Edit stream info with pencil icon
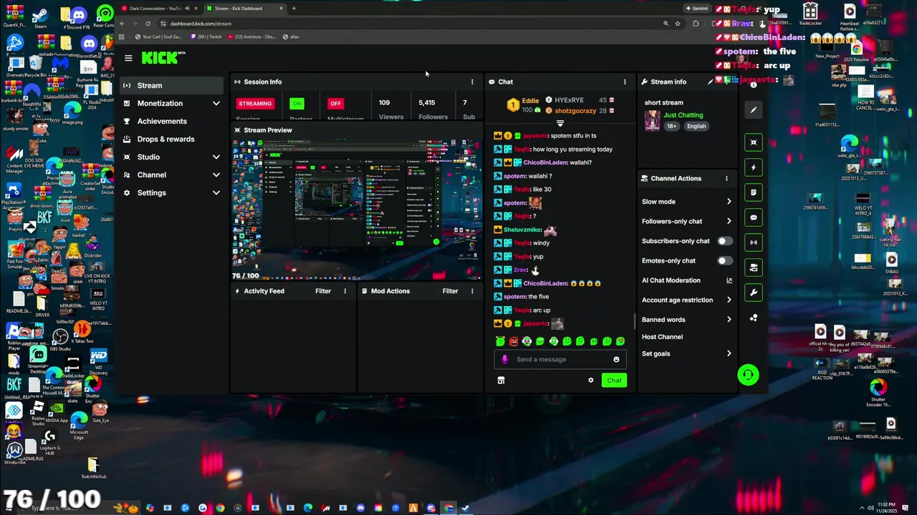Screen dimensions: 917x515 711,82
